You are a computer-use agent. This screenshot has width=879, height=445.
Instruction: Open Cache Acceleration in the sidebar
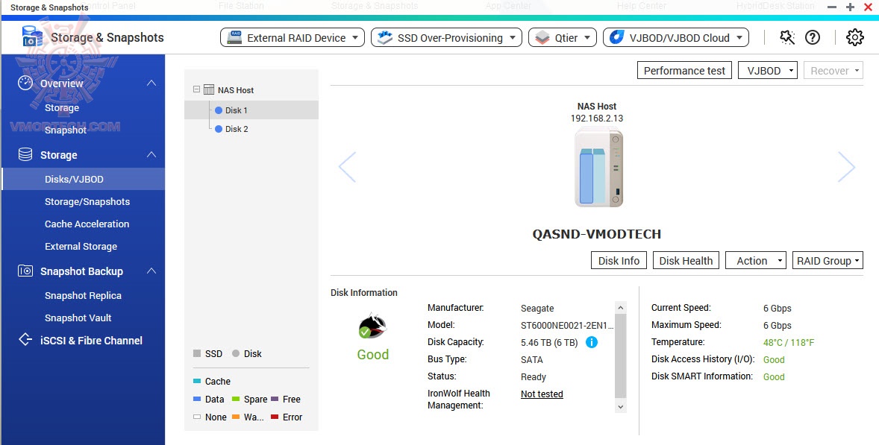pos(87,224)
